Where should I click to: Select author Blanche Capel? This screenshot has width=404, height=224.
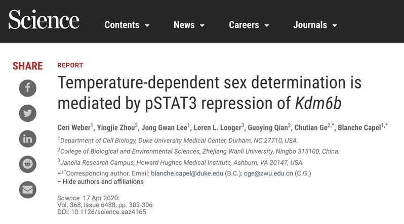(359, 127)
